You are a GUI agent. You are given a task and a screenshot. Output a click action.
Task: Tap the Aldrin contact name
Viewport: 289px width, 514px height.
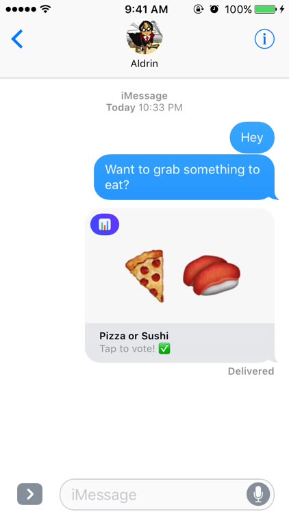click(144, 63)
